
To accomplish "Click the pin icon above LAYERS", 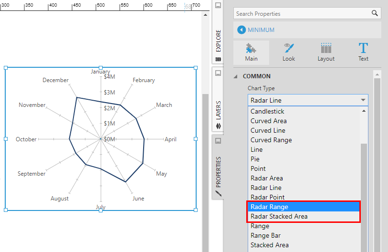I will (218, 73).
